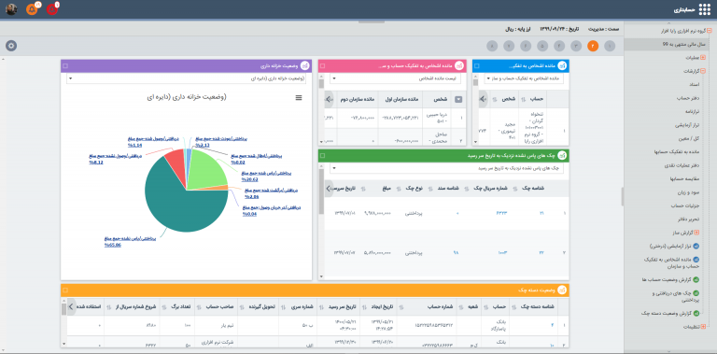The height and width of the screenshot is (354, 717).
Task: Open the red bell alerts
Action: [x=52, y=9]
